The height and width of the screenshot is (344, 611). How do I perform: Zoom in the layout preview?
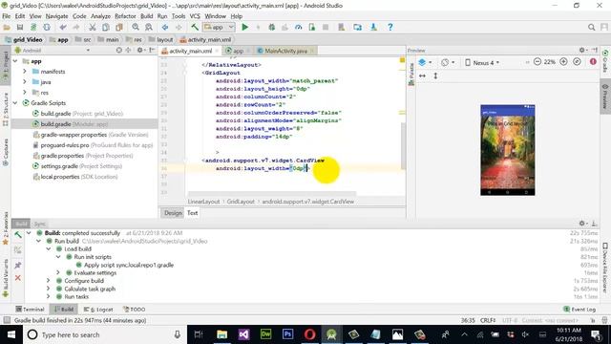pyautogui.click(x=563, y=62)
